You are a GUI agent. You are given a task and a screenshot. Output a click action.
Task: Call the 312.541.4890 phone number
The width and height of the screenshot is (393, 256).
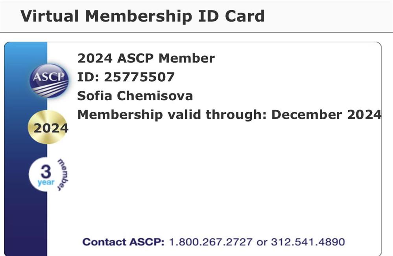pos(308,242)
